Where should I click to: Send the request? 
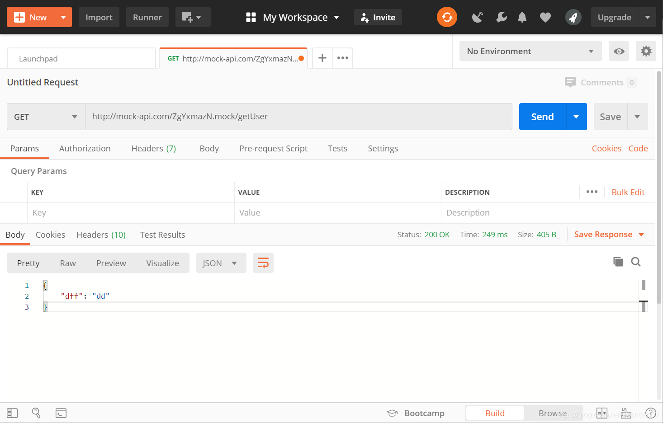(x=542, y=117)
